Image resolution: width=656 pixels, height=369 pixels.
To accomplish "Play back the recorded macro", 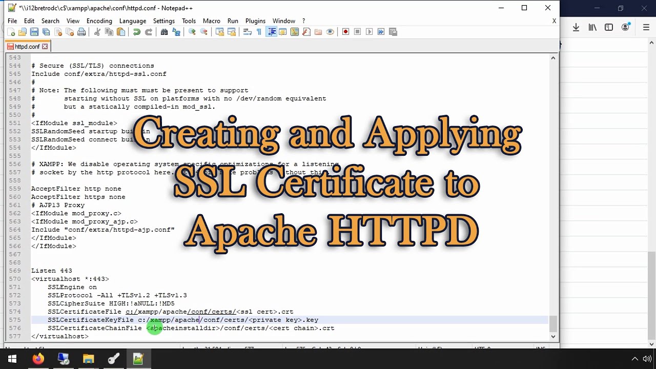I will tap(369, 32).
